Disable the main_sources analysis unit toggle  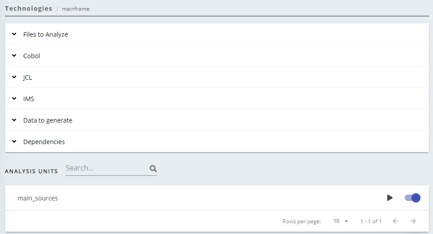412,198
